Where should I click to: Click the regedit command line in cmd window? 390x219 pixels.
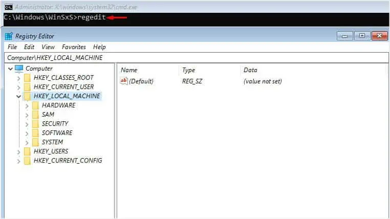click(x=55, y=17)
